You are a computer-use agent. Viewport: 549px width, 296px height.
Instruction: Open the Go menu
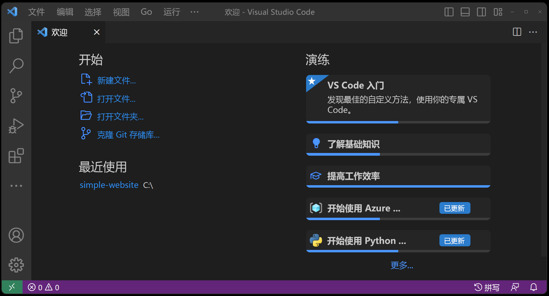(146, 12)
